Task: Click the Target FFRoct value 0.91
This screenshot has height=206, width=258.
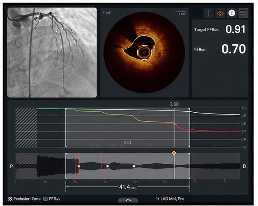Action: coord(235,29)
